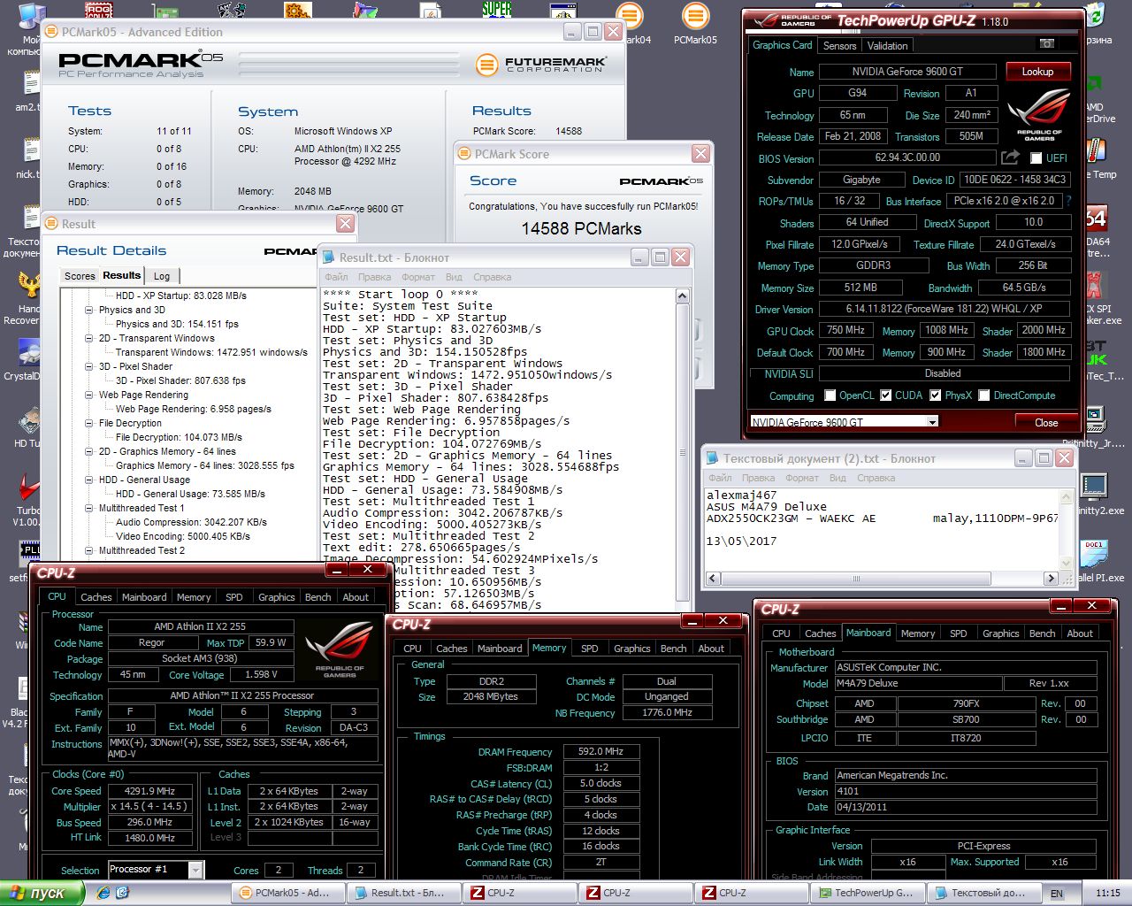The height and width of the screenshot is (906, 1132).
Task: Open the HD Tune desktop icon
Action: coord(30,420)
